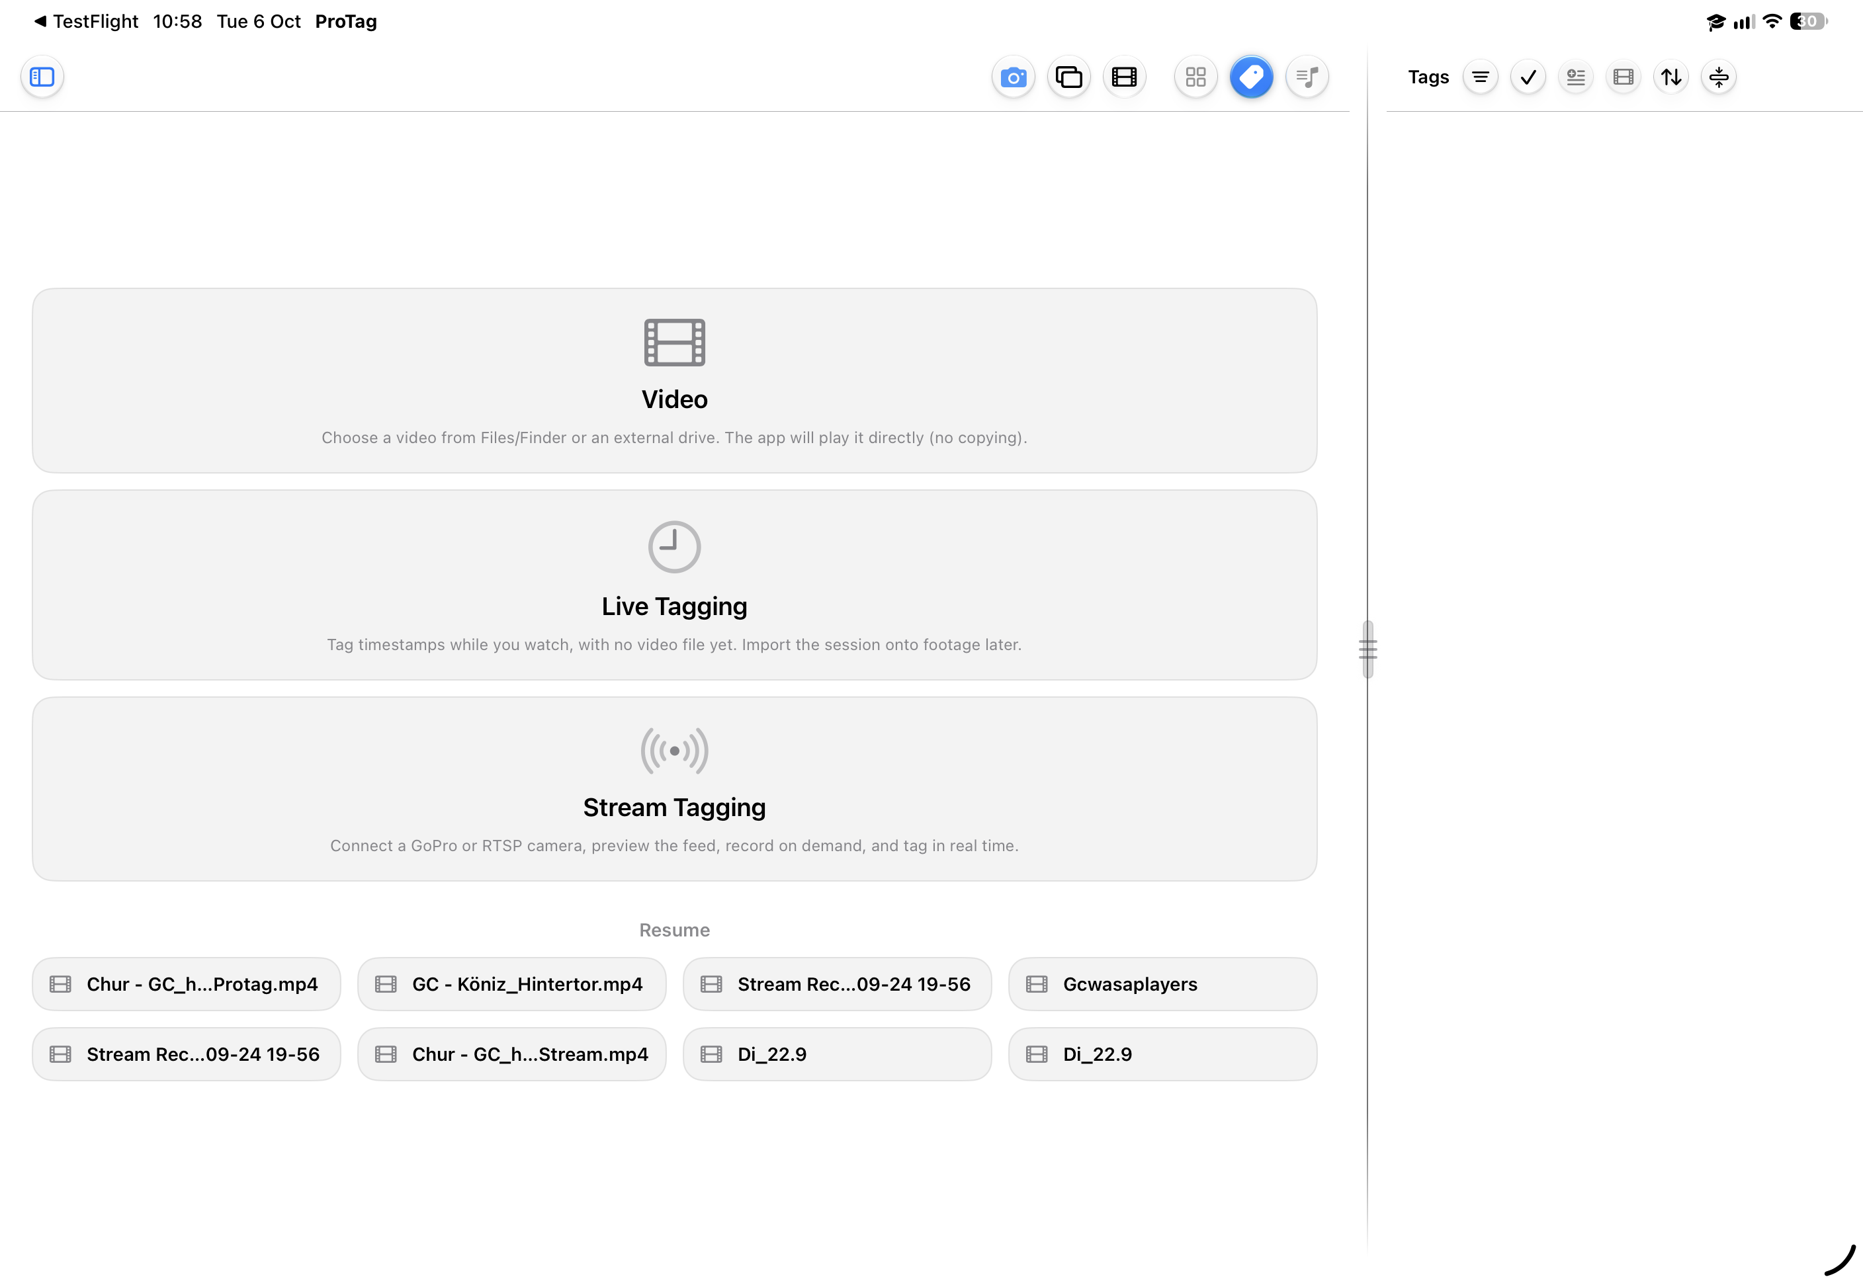Open the overlapping windows icon
Screen dimensions: 1863x1283
click(x=1068, y=77)
